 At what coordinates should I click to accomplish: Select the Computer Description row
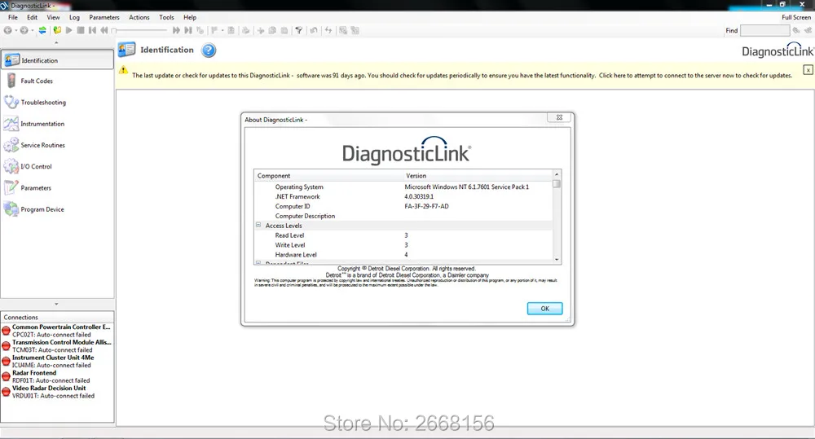coord(403,216)
